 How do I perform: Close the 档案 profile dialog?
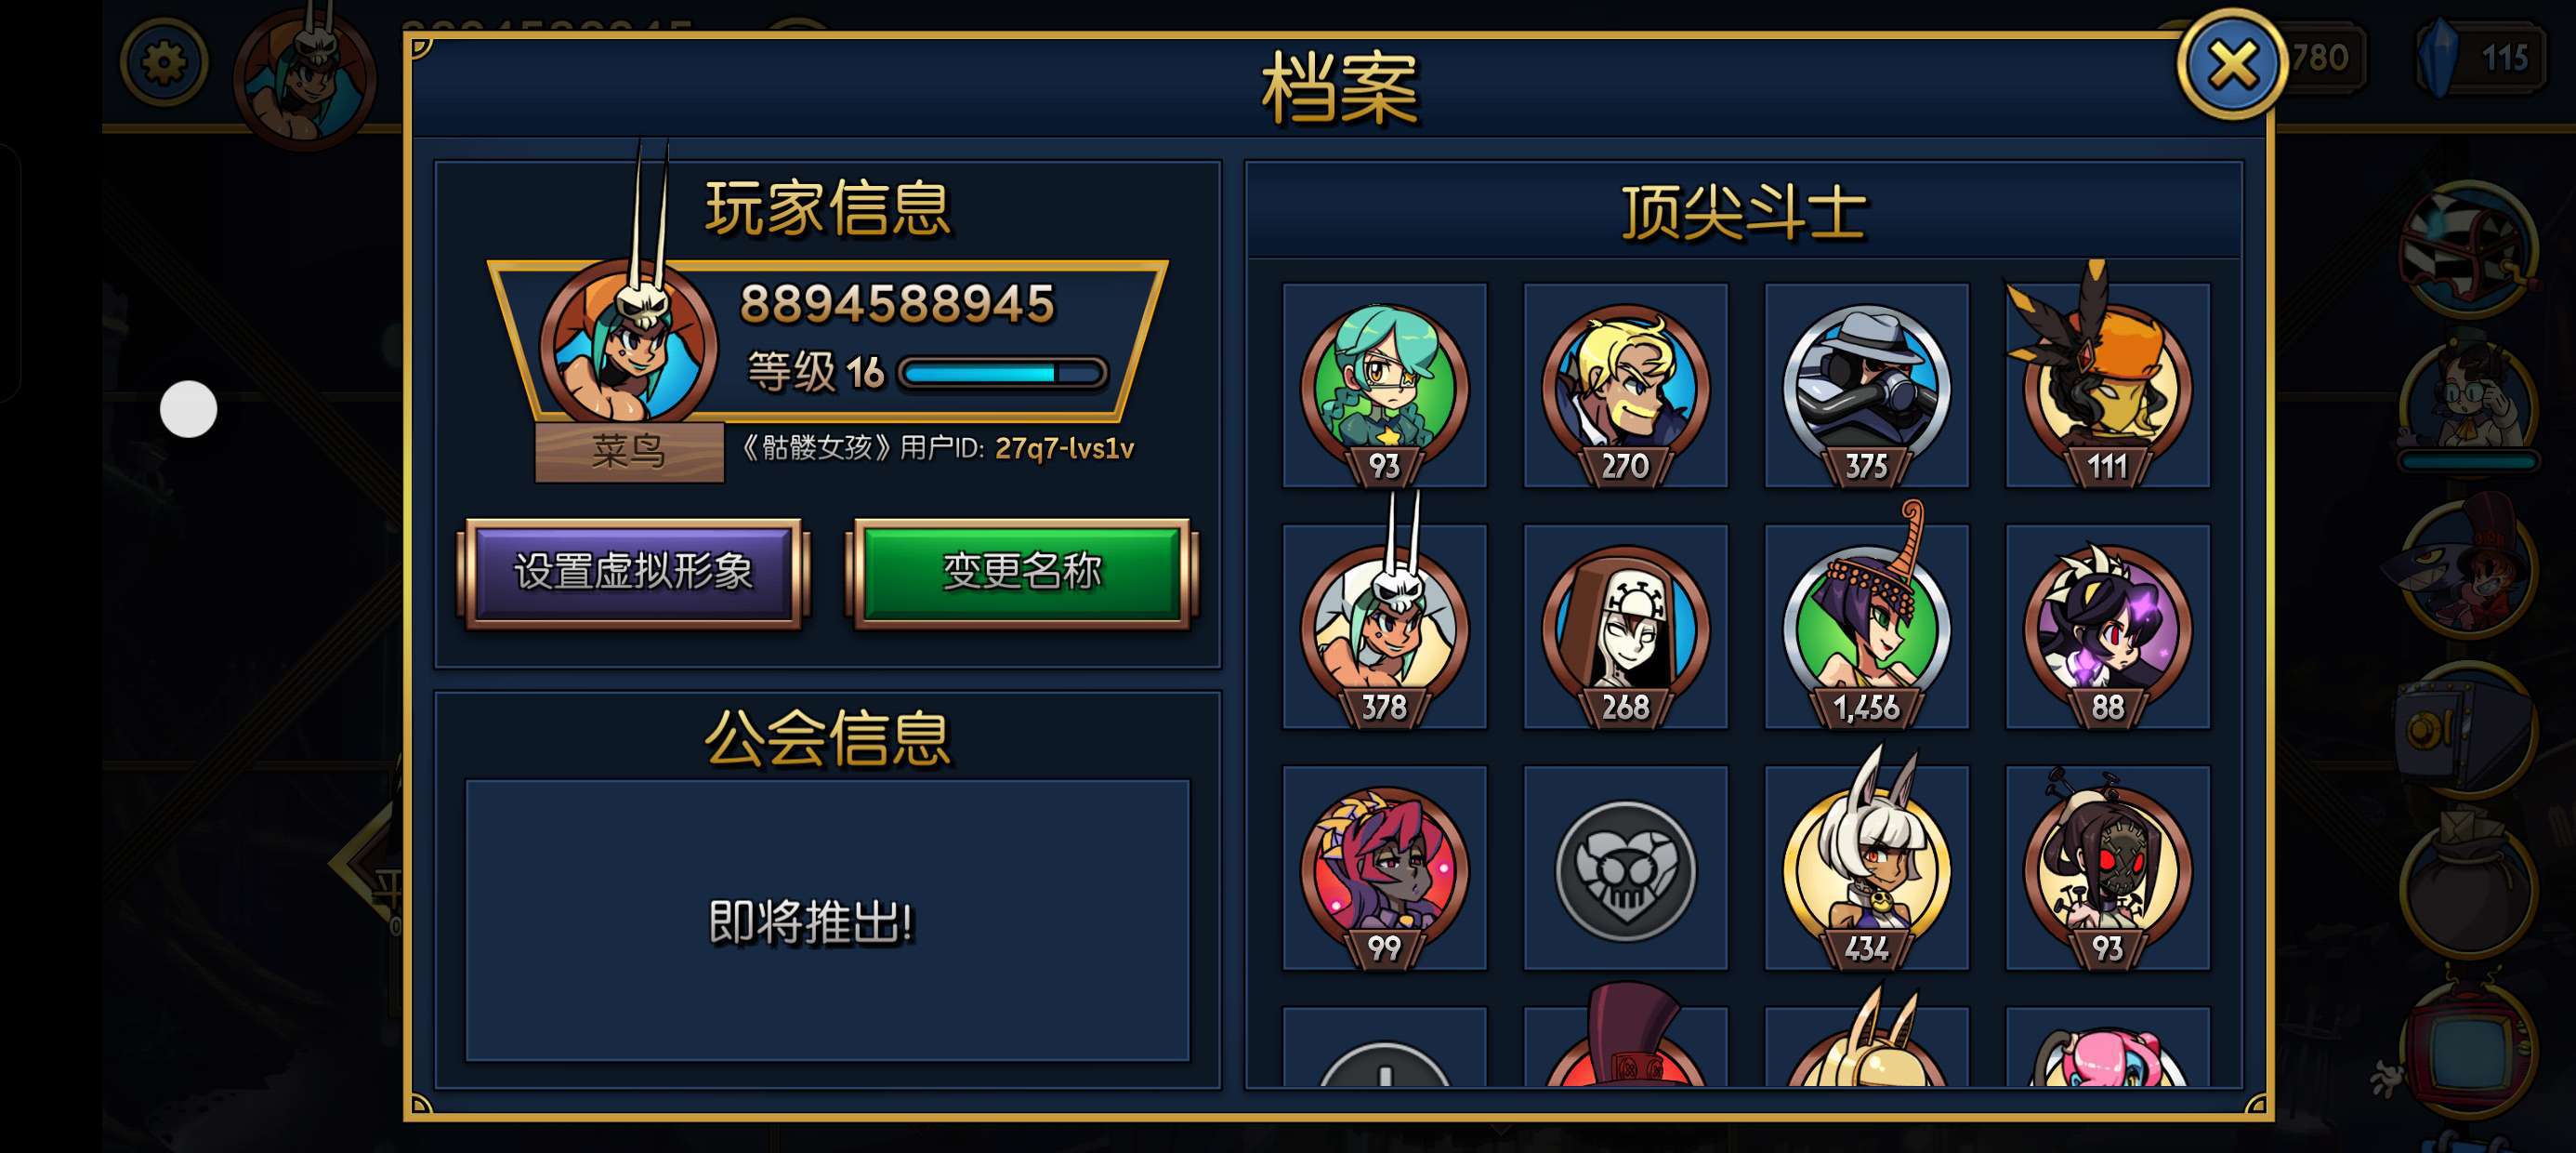pos(2231,64)
